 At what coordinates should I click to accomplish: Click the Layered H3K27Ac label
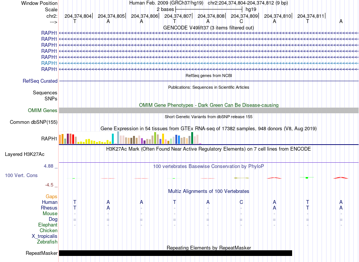25,154
